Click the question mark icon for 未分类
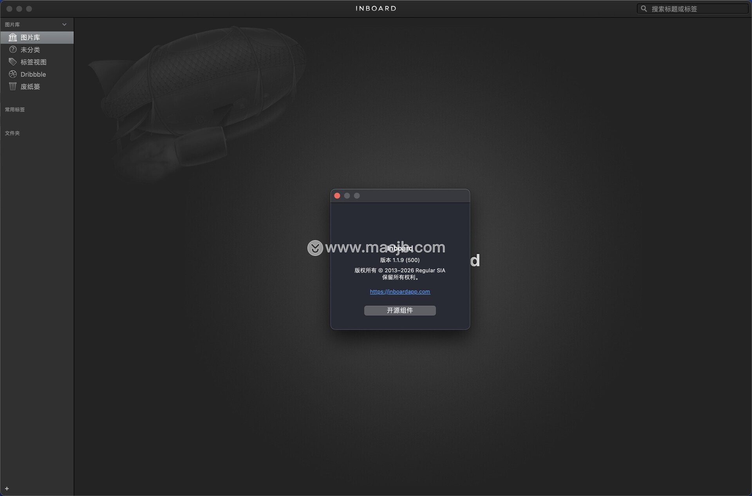The image size is (752, 496). tap(13, 50)
